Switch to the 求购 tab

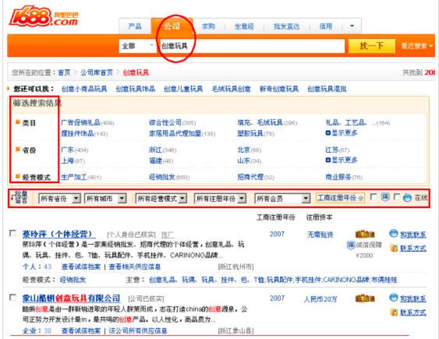click(208, 26)
